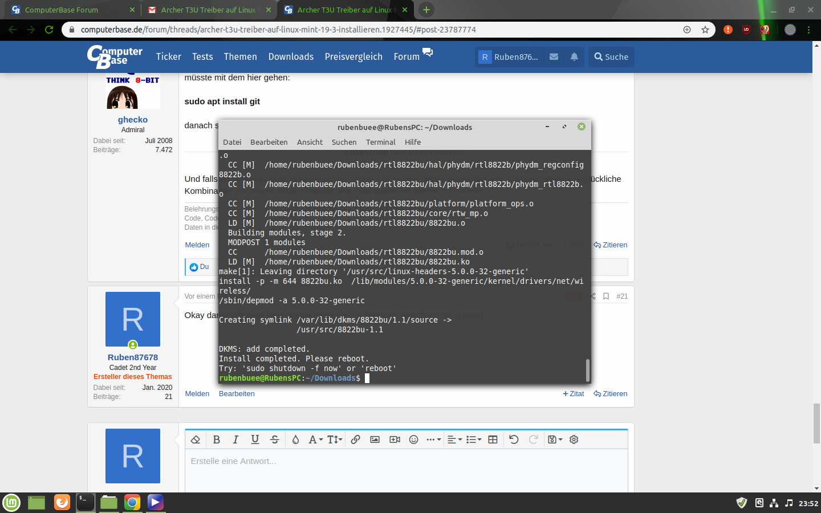Open Hilfe menu in terminal window
821x513 pixels.
413,142
